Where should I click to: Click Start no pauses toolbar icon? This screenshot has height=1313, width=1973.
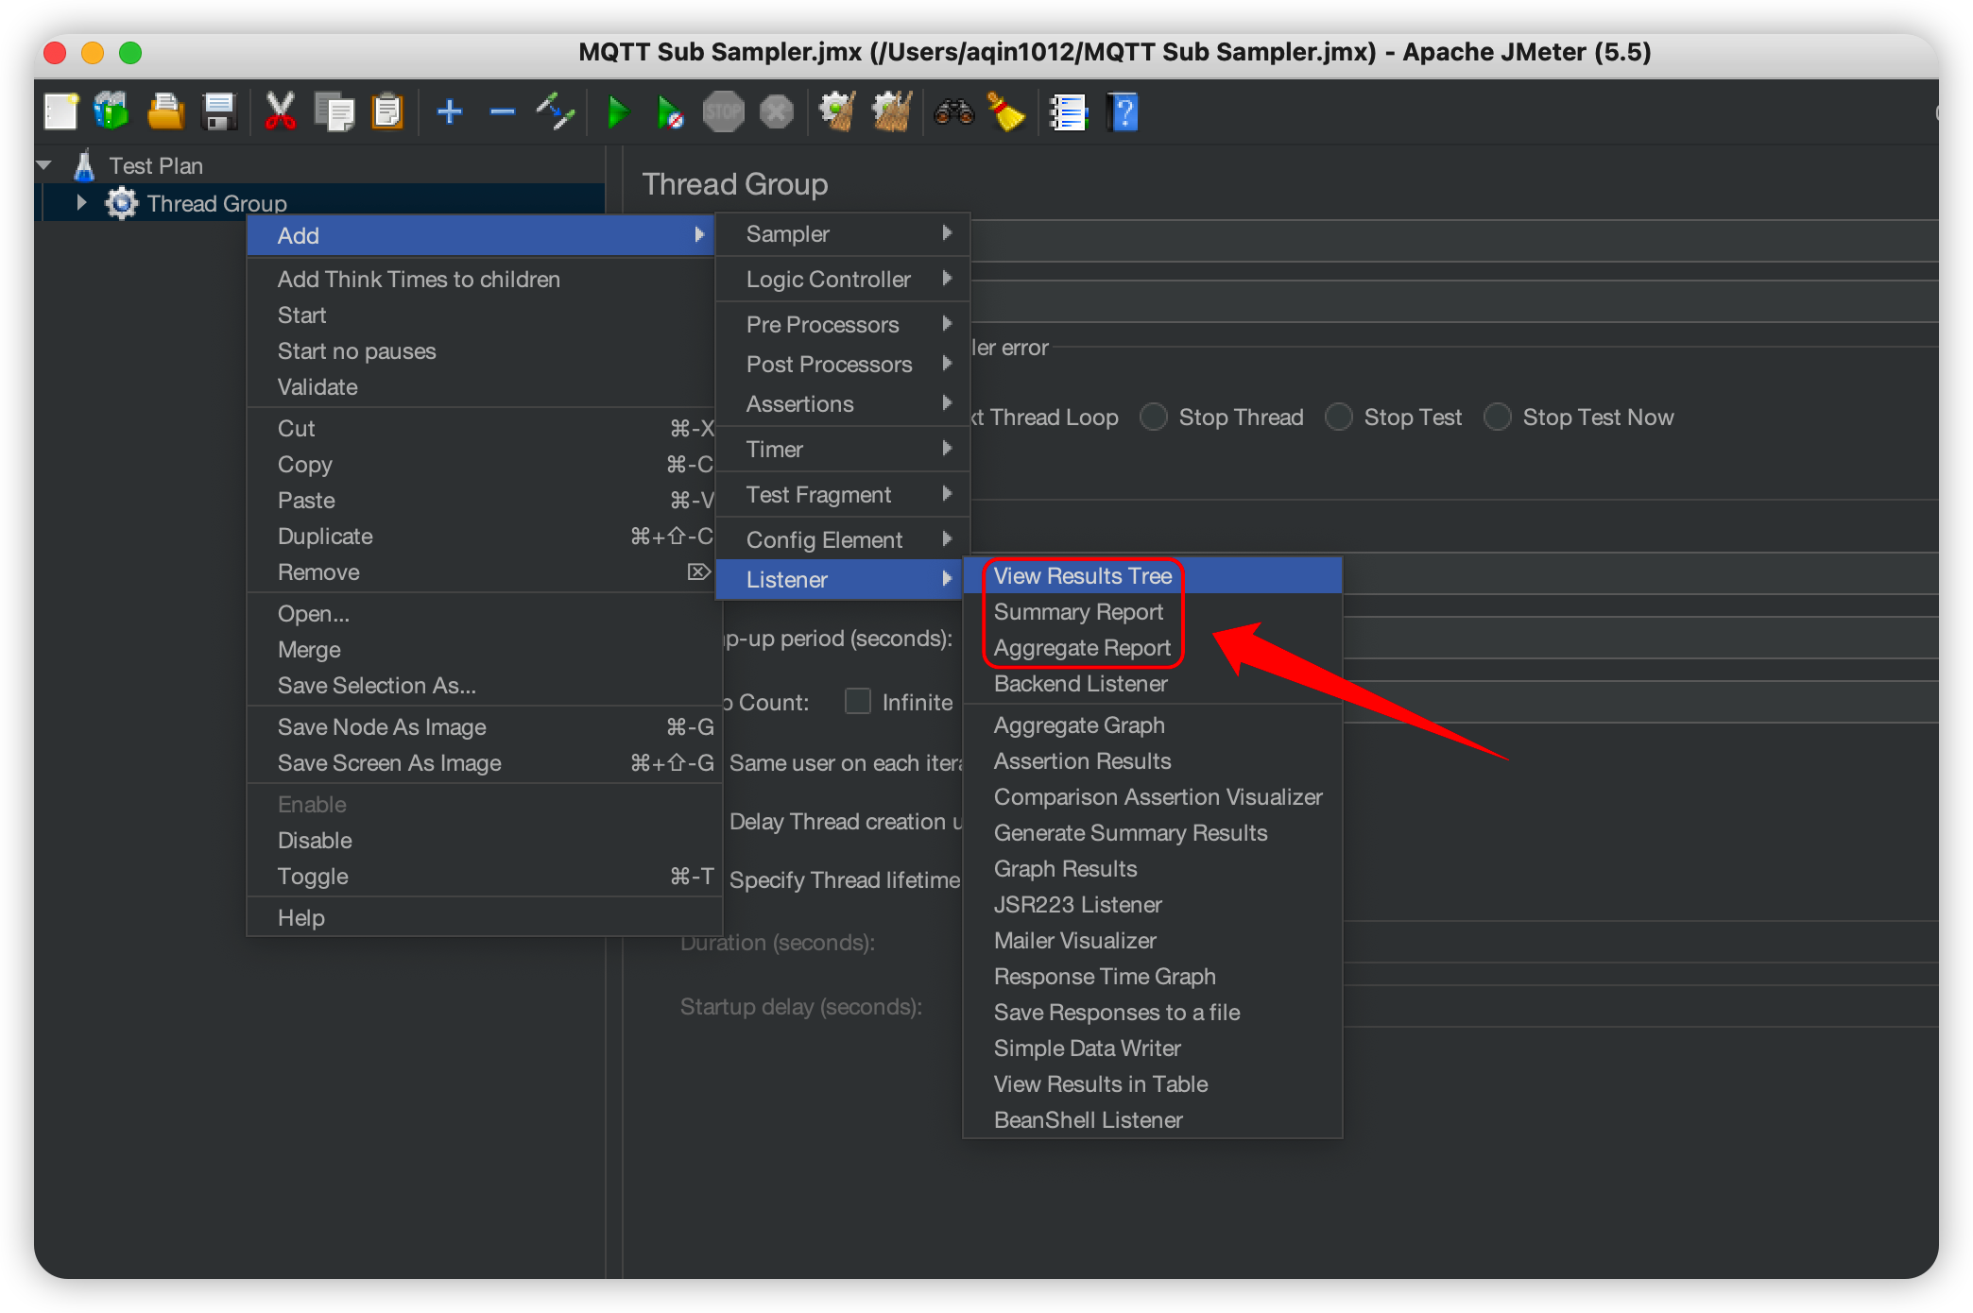pos(670,112)
